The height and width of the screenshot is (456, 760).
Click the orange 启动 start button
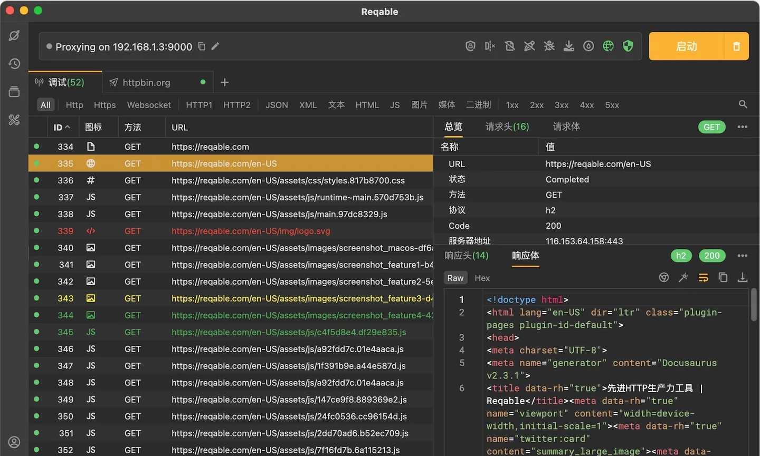tap(686, 46)
